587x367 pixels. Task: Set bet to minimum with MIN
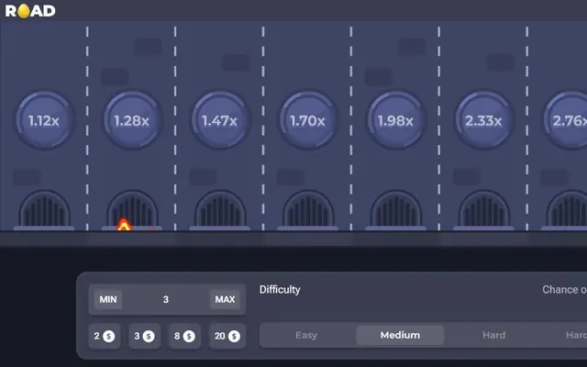(108, 300)
